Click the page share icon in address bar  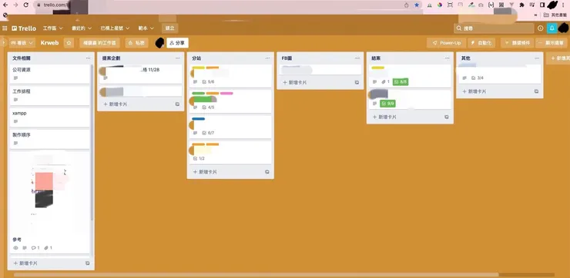(x=407, y=5)
